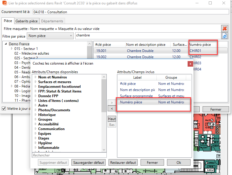Select the 'Pièce' tab

click(8, 21)
